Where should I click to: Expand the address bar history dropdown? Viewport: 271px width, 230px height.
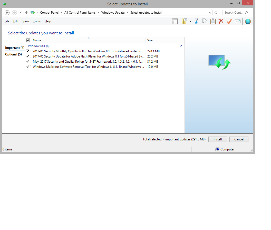210,13
